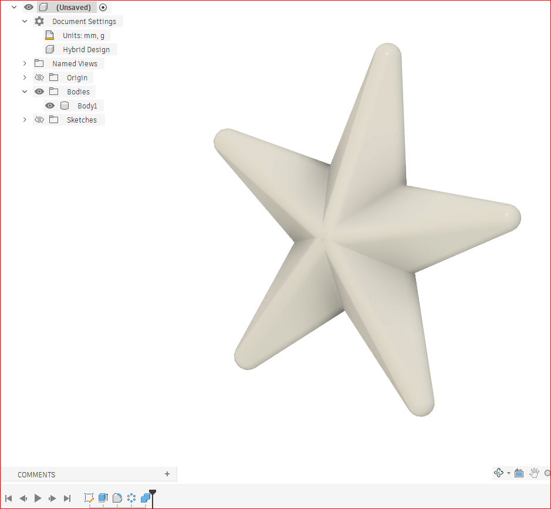This screenshot has width=551, height=509.
Task: Open the Orbit type dropdown arrow
Action: tap(509, 473)
